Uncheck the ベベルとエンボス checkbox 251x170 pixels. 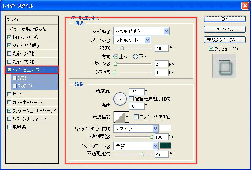pos(9,70)
